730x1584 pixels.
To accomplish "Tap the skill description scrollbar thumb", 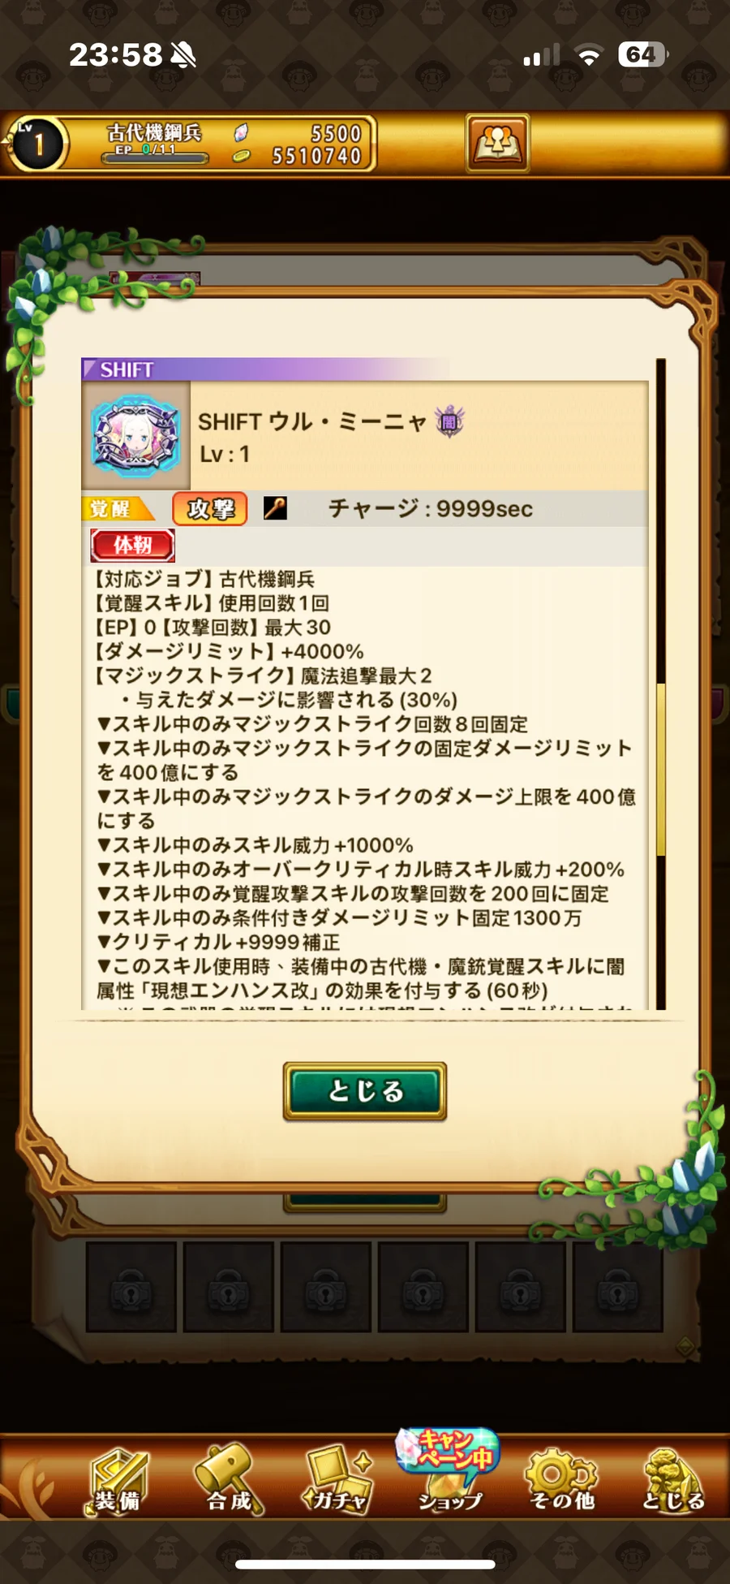I will [661, 769].
